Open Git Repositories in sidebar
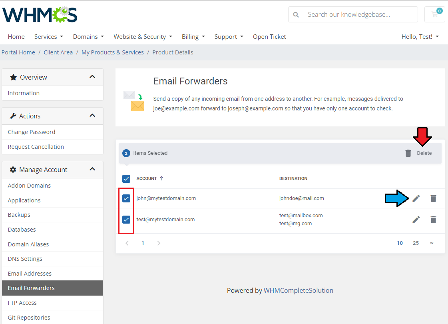The image size is (448, 324). pos(53,318)
